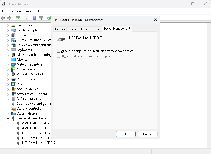Click the Keyboards category icon

tap(13, 50)
